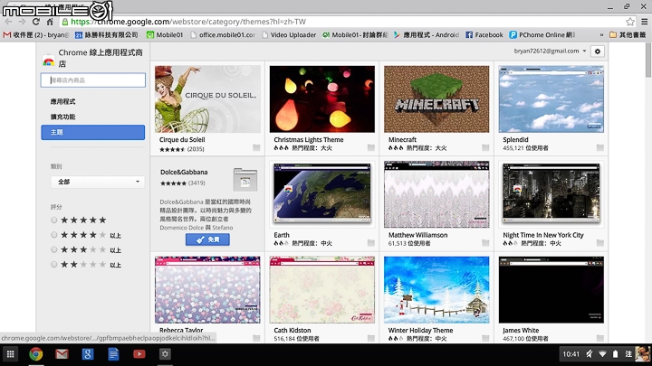
Task: Open the 其他書籤 bookmarks folder
Action: point(628,35)
